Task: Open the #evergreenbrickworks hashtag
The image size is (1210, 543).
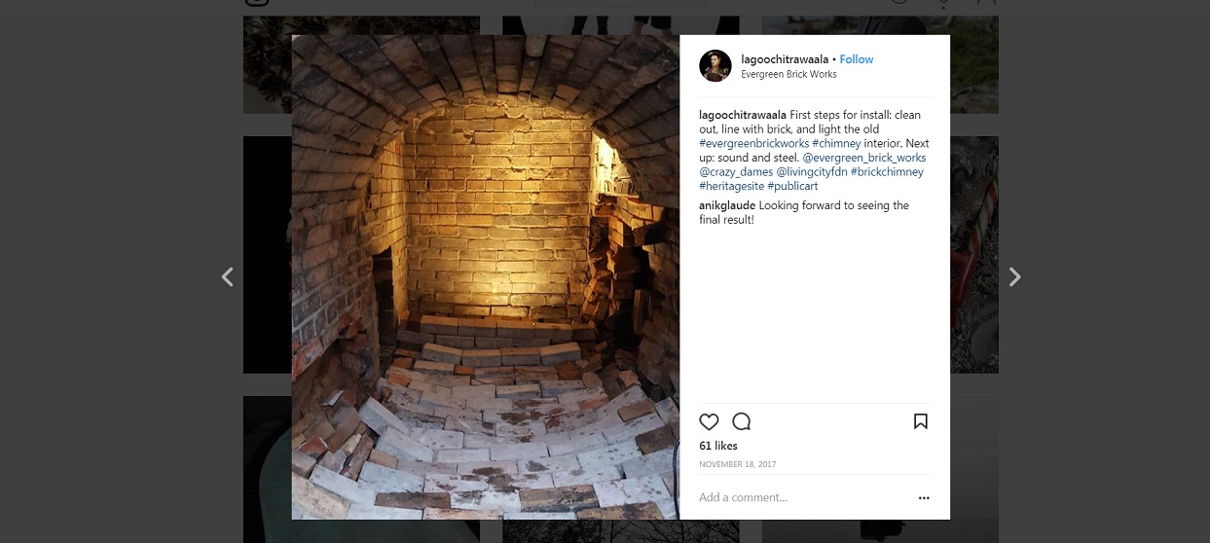Action: coord(752,143)
